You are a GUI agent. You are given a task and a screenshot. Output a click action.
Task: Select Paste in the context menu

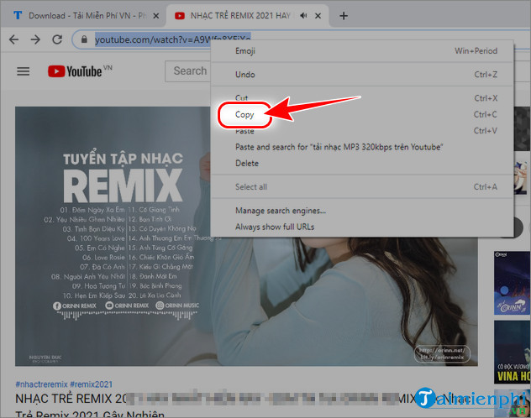tap(362, 131)
